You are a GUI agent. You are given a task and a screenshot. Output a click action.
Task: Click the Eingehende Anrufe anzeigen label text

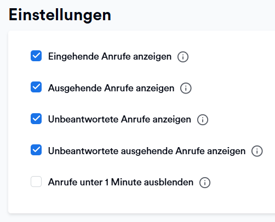click(110, 56)
